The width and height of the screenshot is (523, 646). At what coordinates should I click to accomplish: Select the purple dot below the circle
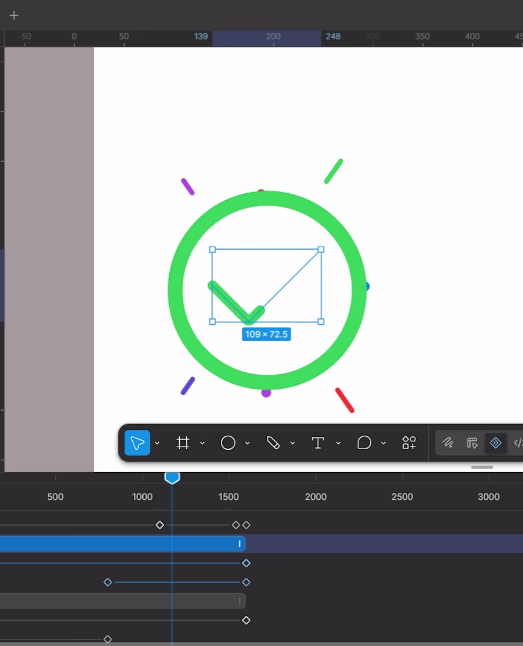(x=266, y=393)
